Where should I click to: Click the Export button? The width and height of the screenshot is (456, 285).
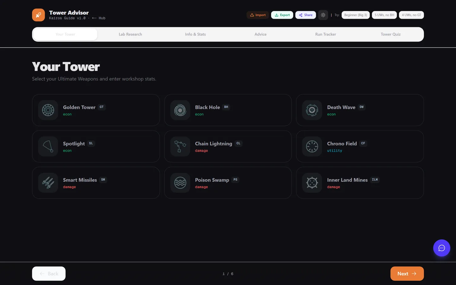point(282,15)
